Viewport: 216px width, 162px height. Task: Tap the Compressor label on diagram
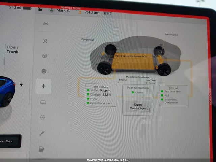coord(88,39)
